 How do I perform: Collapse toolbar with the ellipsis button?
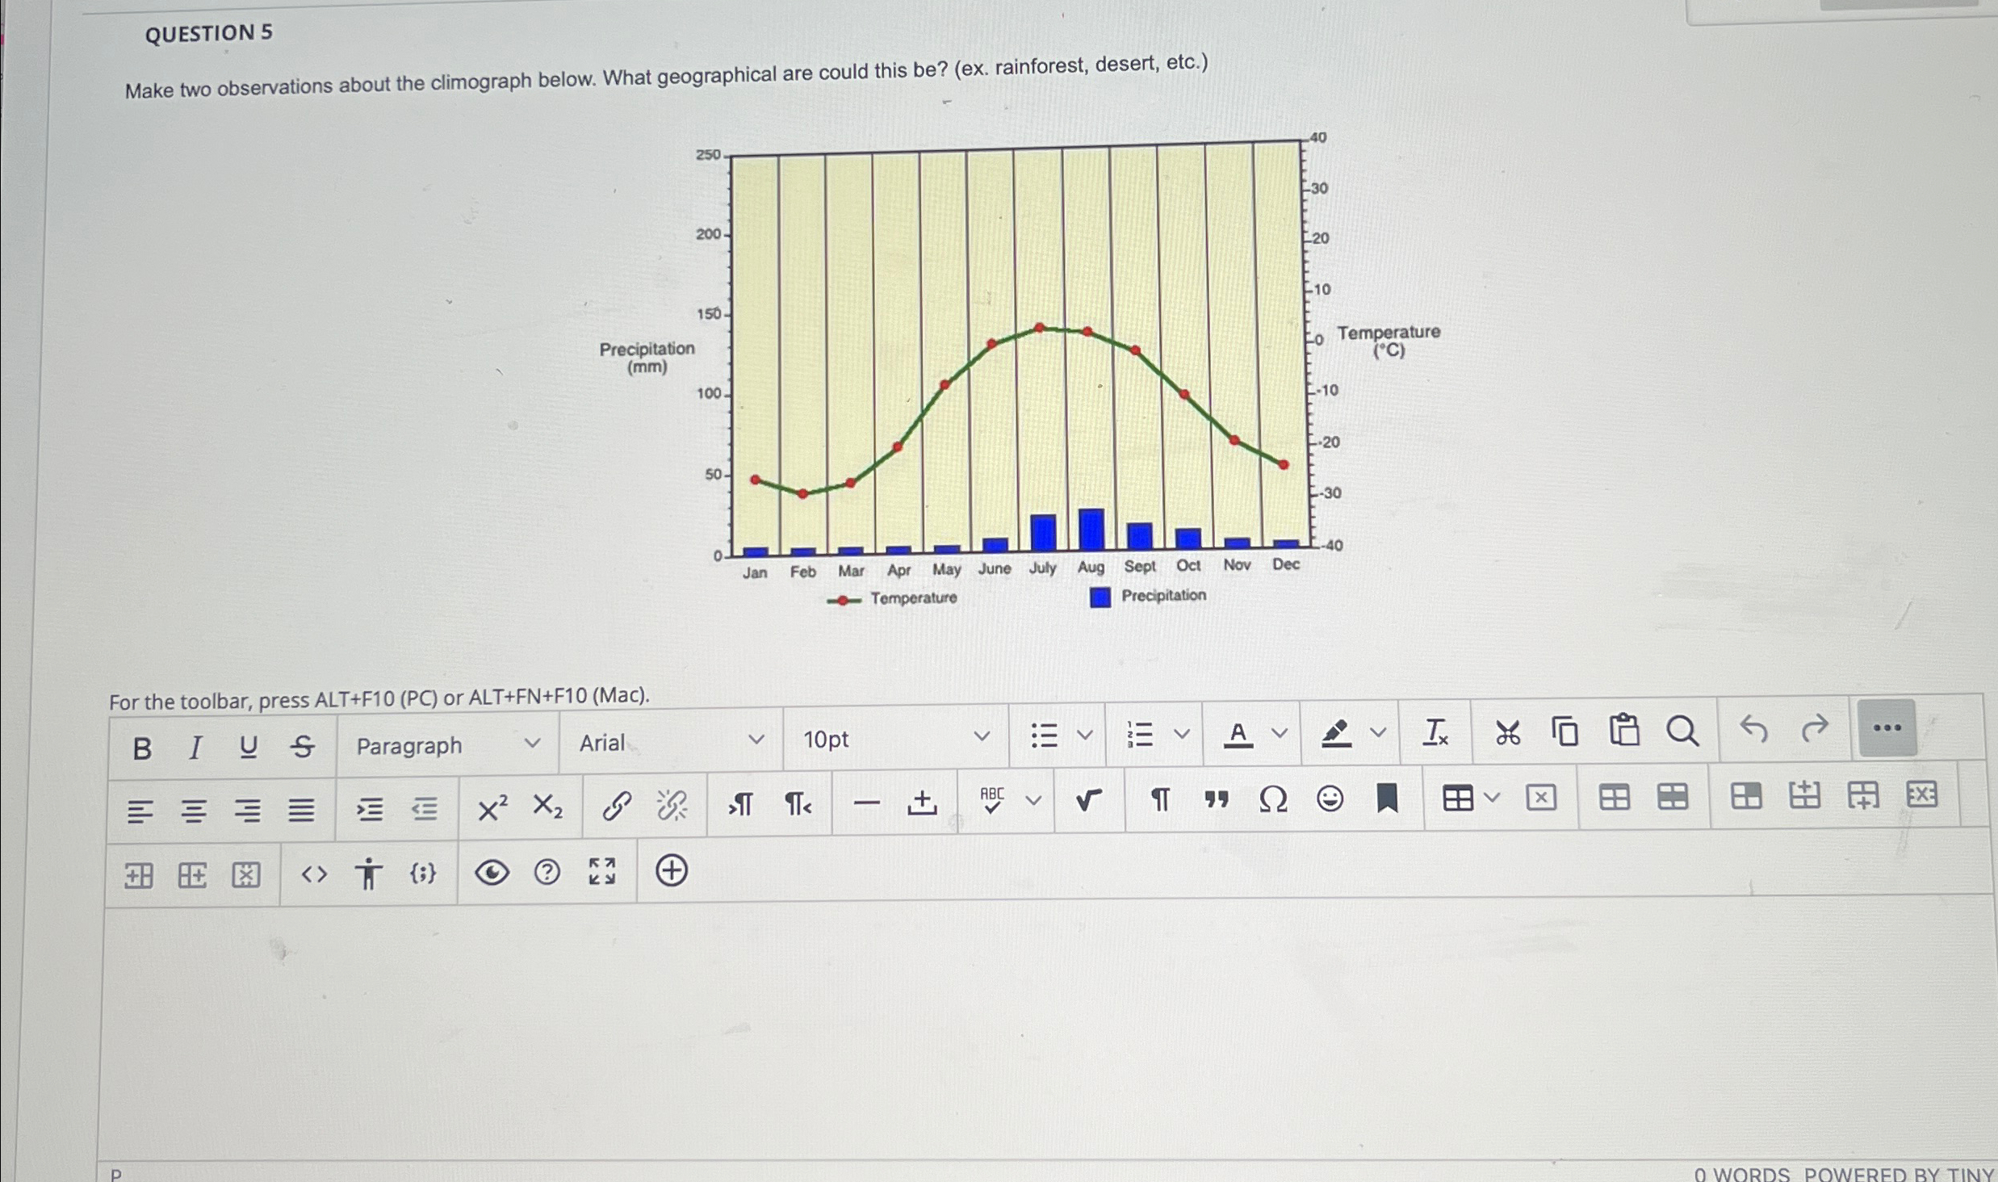click(1887, 727)
